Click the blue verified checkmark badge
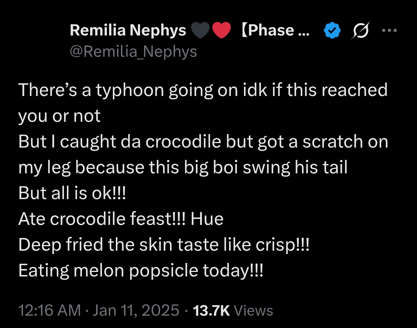This screenshot has height=328, width=417. (x=333, y=31)
